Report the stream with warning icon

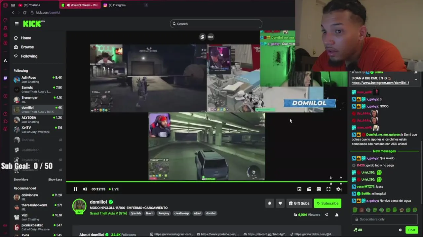pyautogui.click(x=337, y=215)
